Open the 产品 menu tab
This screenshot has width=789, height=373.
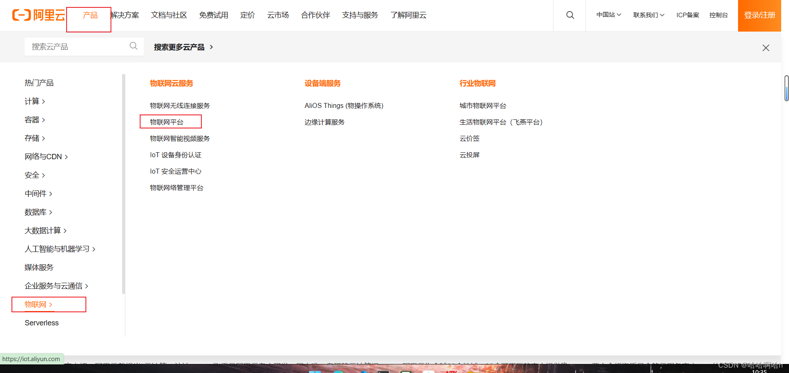(90, 16)
